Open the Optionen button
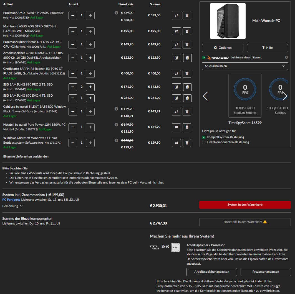 pos(223,48)
